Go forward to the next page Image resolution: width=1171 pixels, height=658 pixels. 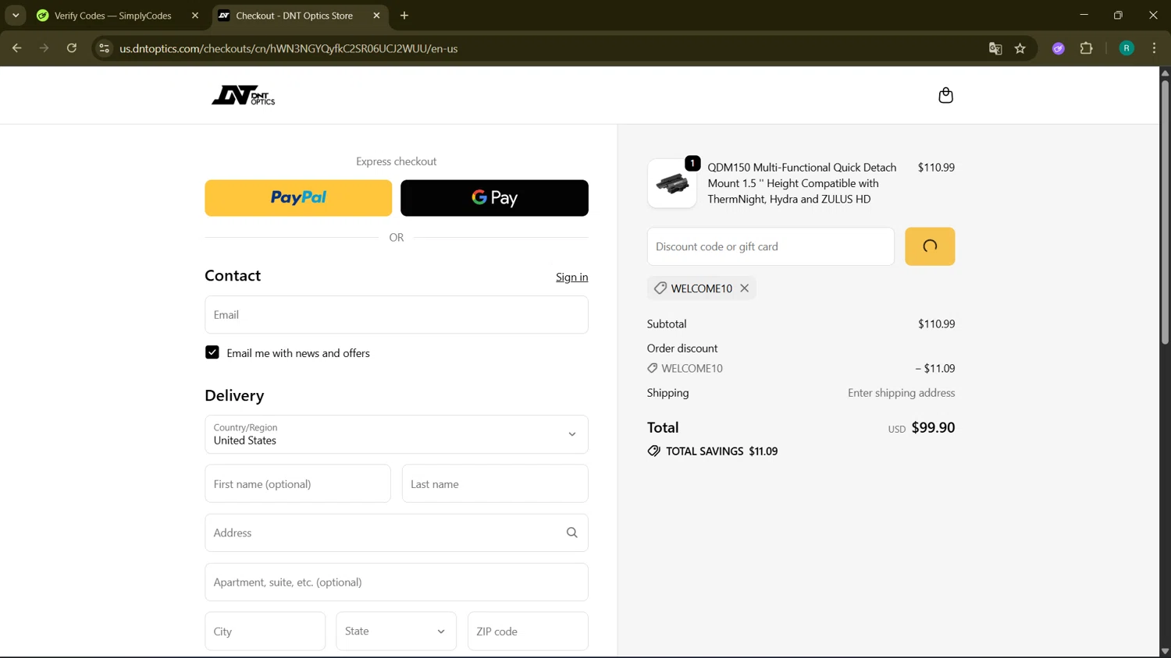pyautogui.click(x=44, y=48)
